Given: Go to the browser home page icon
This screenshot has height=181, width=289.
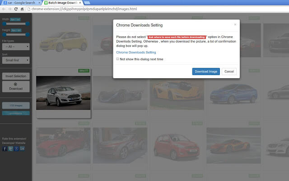Looking at the screenshot, I should [x=23, y=9].
